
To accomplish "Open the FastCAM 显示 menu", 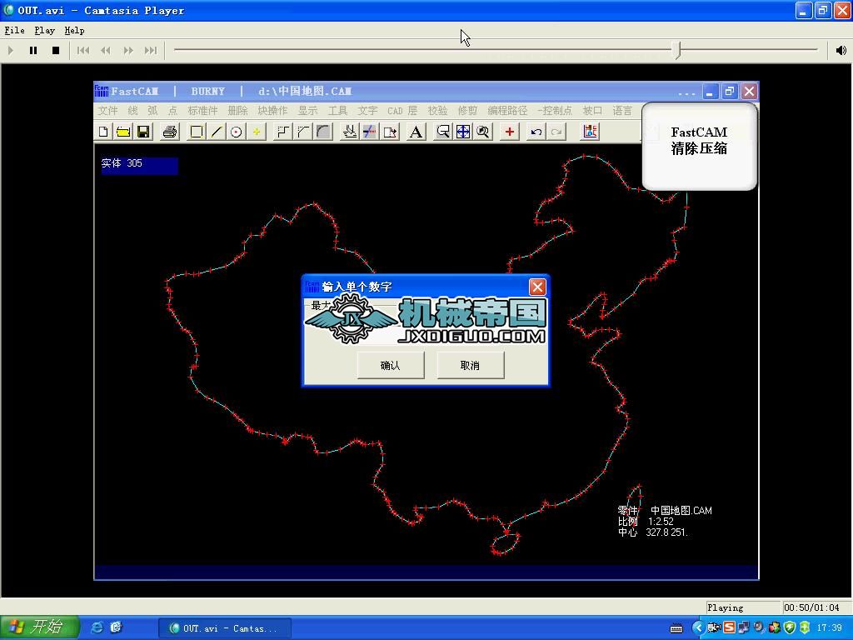I will coord(307,111).
